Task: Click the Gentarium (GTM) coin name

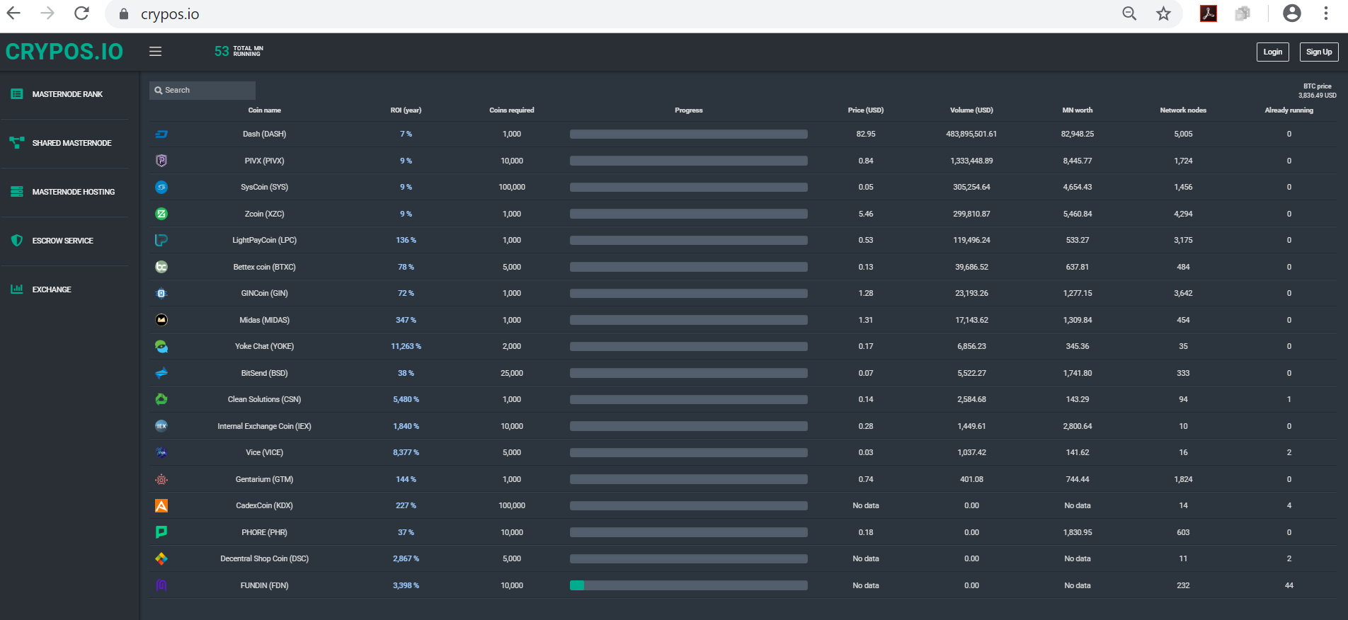Action: point(265,479)
